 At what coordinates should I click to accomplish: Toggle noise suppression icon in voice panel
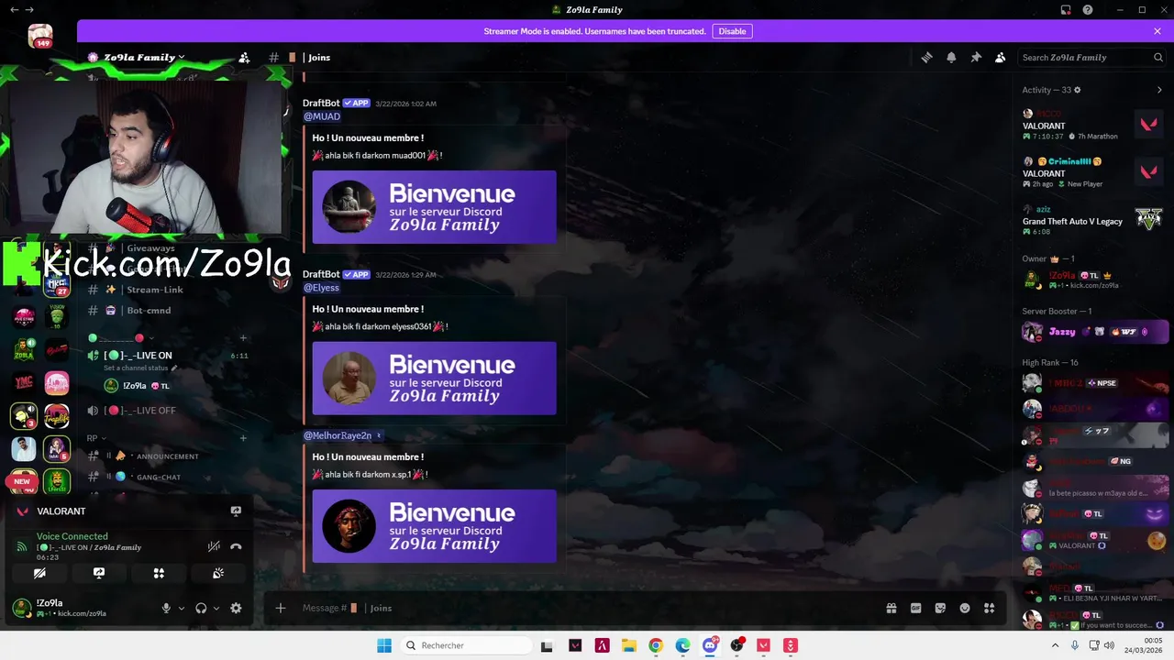(214, 546)
